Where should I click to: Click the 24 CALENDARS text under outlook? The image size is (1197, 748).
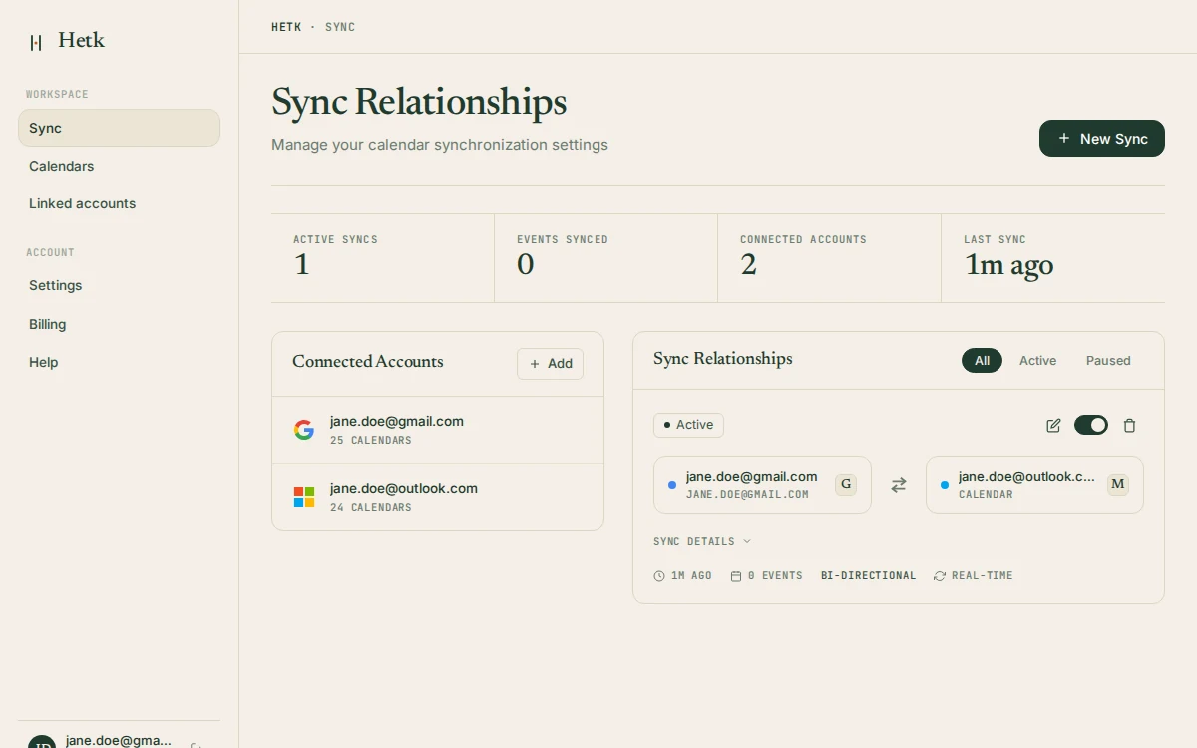click(x=371, y=507)
